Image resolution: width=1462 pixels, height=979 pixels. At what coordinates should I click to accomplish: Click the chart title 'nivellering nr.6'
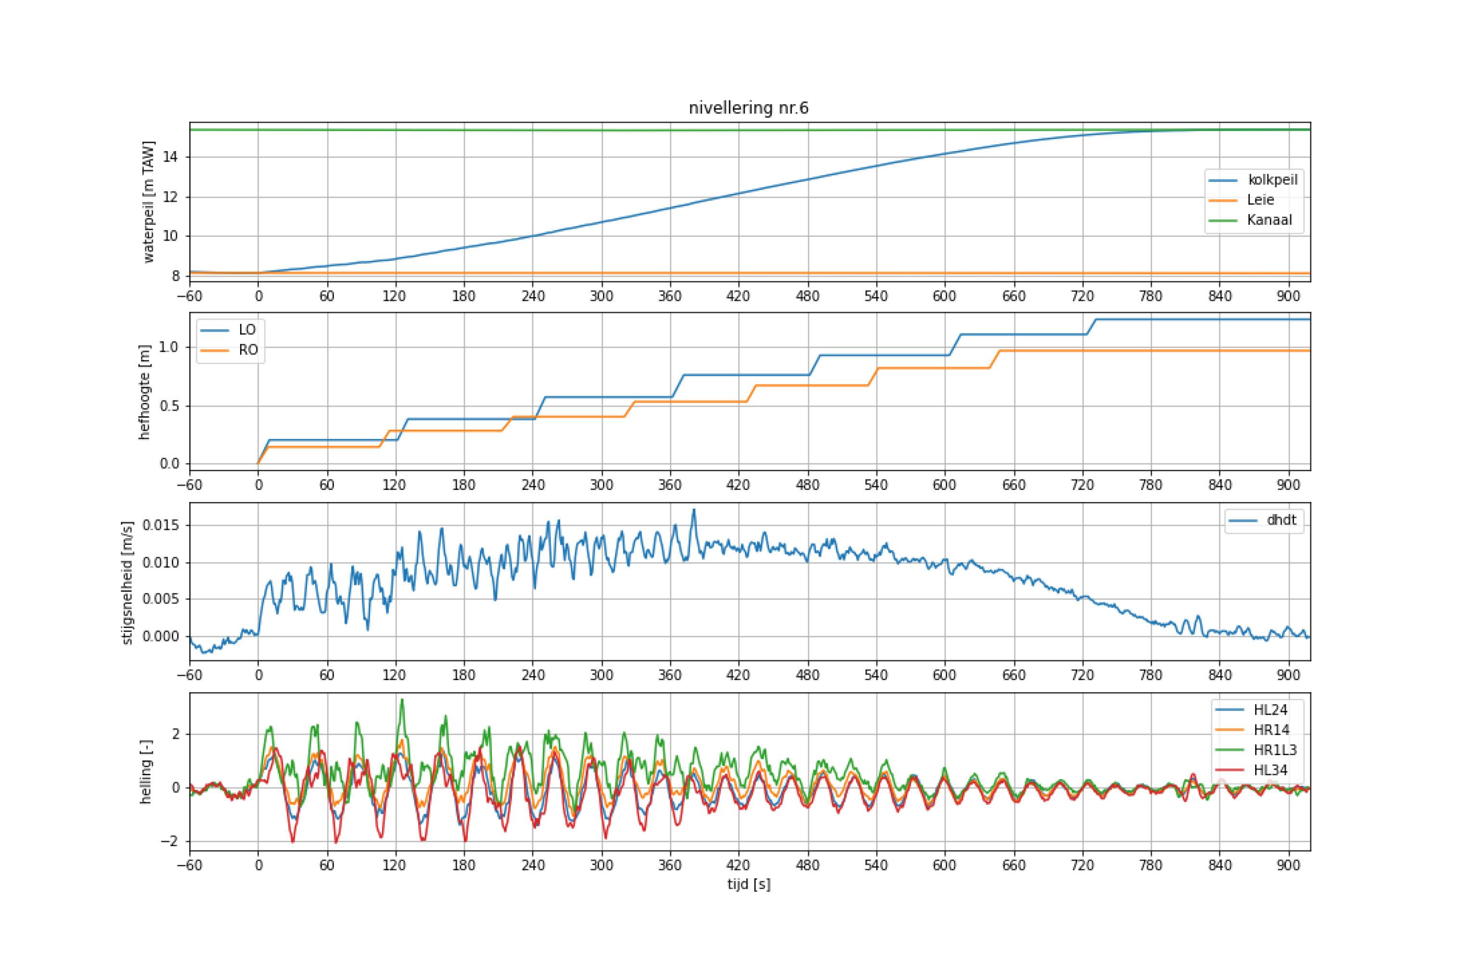tap(748, 108)
